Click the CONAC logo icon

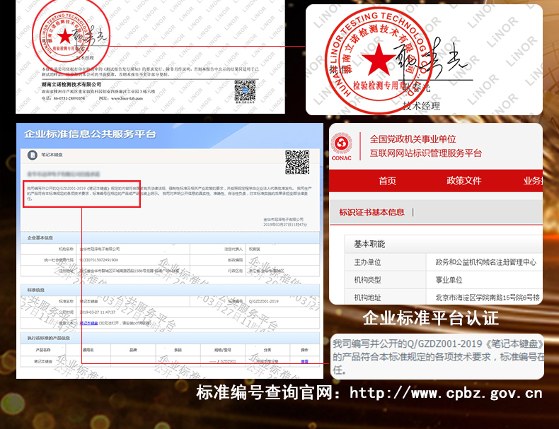(342, 147)
